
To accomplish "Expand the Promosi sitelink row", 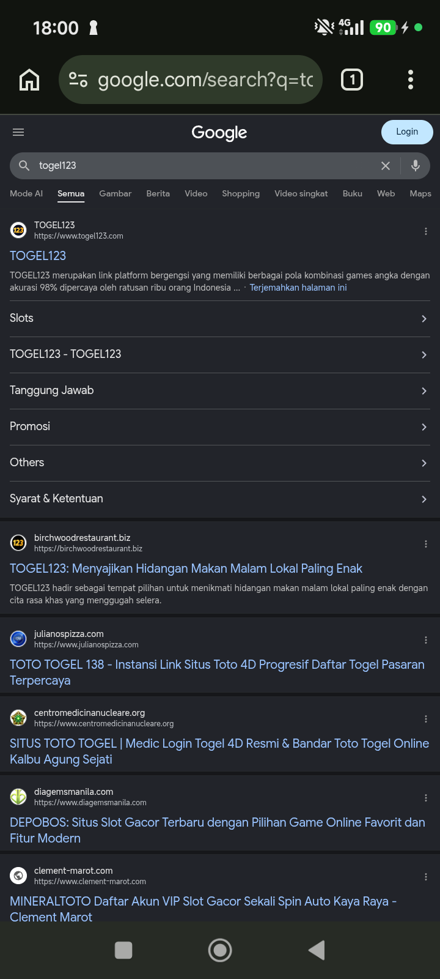I will (220, 426).
